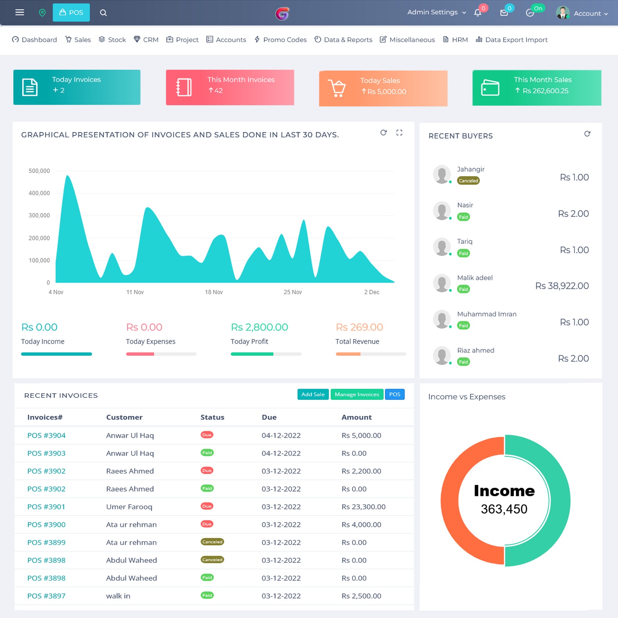Refresh the invoices and sales graph
The image size is (618, 618).
384,133
